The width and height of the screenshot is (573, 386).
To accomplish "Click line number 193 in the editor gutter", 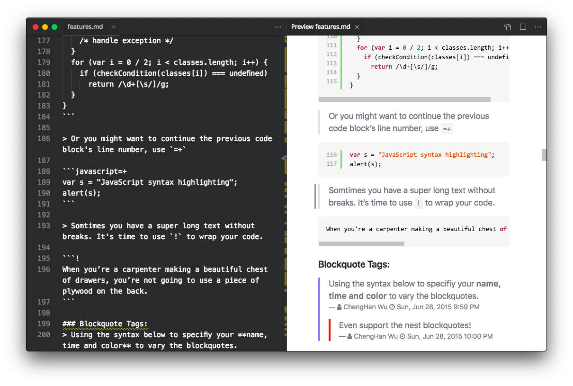I will [44, 226].
